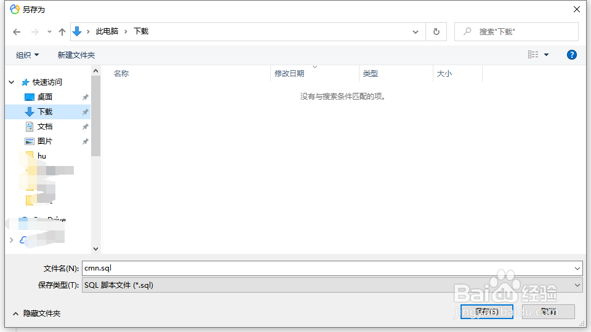Select 下载 in the address path
Viewport: 591px width, 332px height.
coord(141,31)
